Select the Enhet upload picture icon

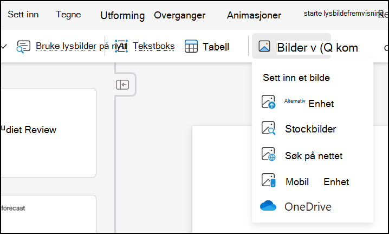click(x=268, y=102)
